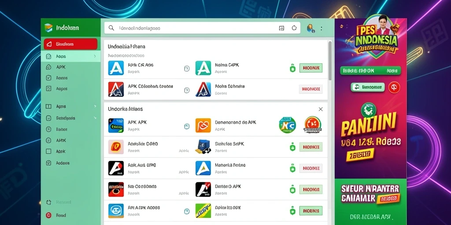Viewport: 451px width, 225px height.
Task: Open the APK APK app icon
Action: click(116, 125)
